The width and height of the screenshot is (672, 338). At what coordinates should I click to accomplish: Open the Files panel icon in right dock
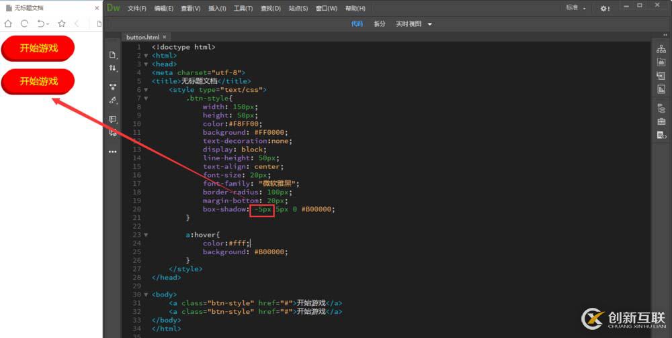[x=661, y=50]
